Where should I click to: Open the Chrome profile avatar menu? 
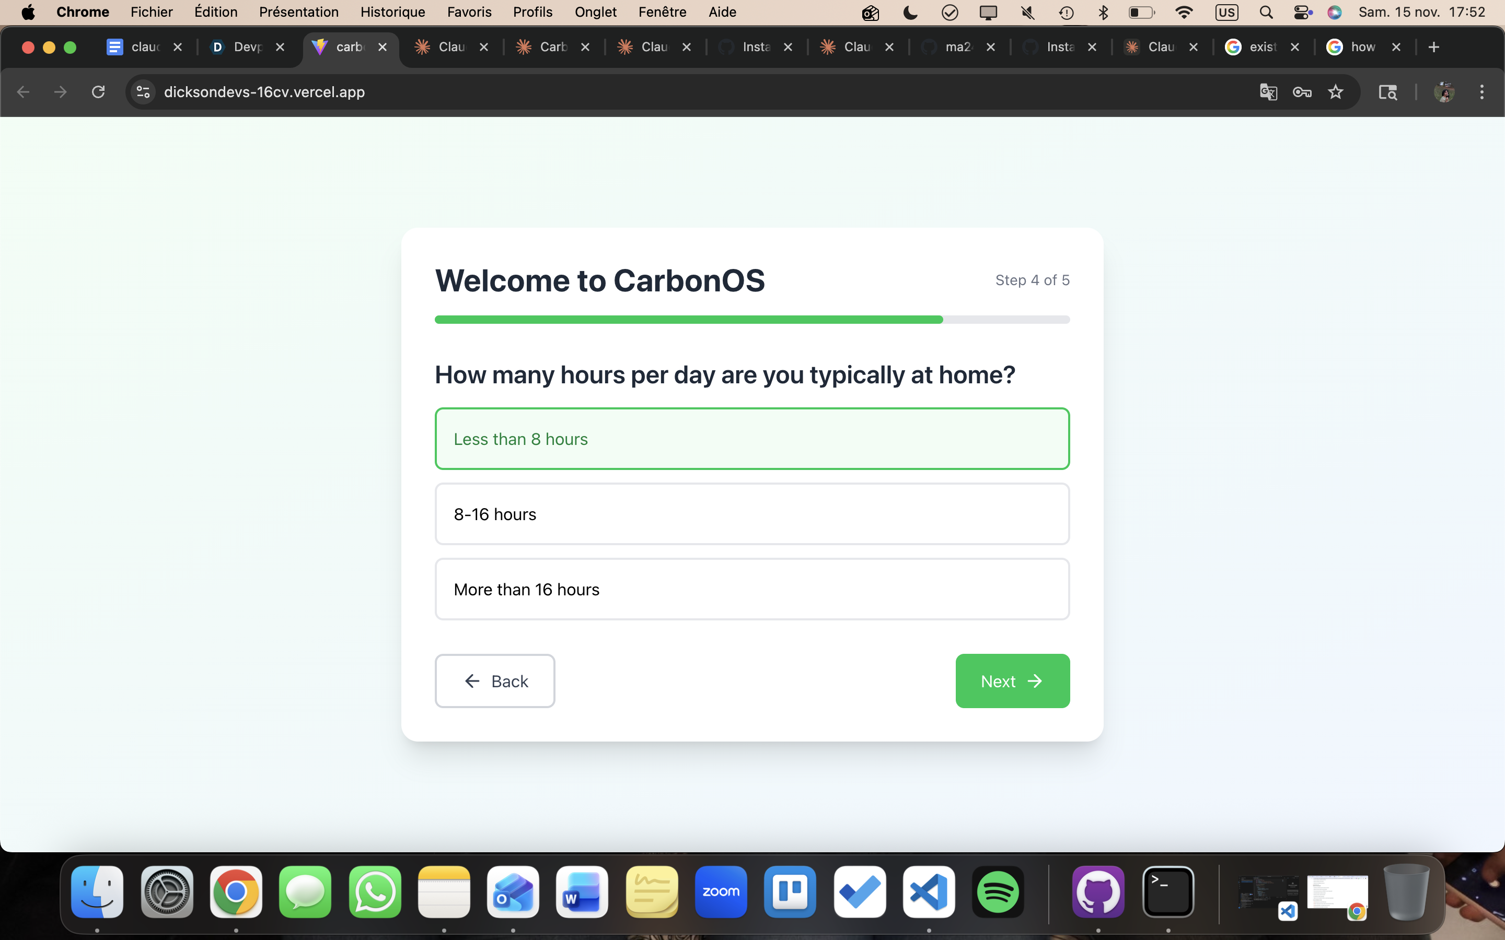pos(1443,92)
